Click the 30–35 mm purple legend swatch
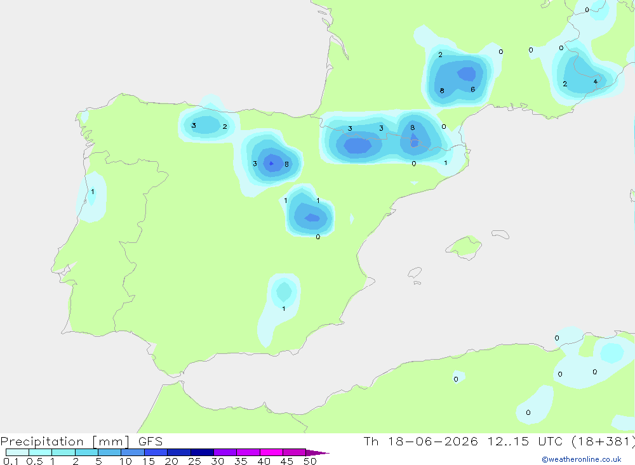This screenshot has width=635, height=465. pyautogui.click(x=225, y=452)
